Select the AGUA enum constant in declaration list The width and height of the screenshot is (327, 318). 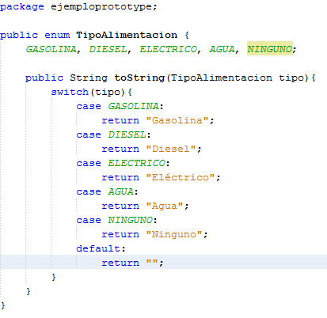(222, 49)
